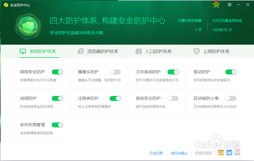
Task: Click 注册表防护 title text
Action: coord(88,98)
